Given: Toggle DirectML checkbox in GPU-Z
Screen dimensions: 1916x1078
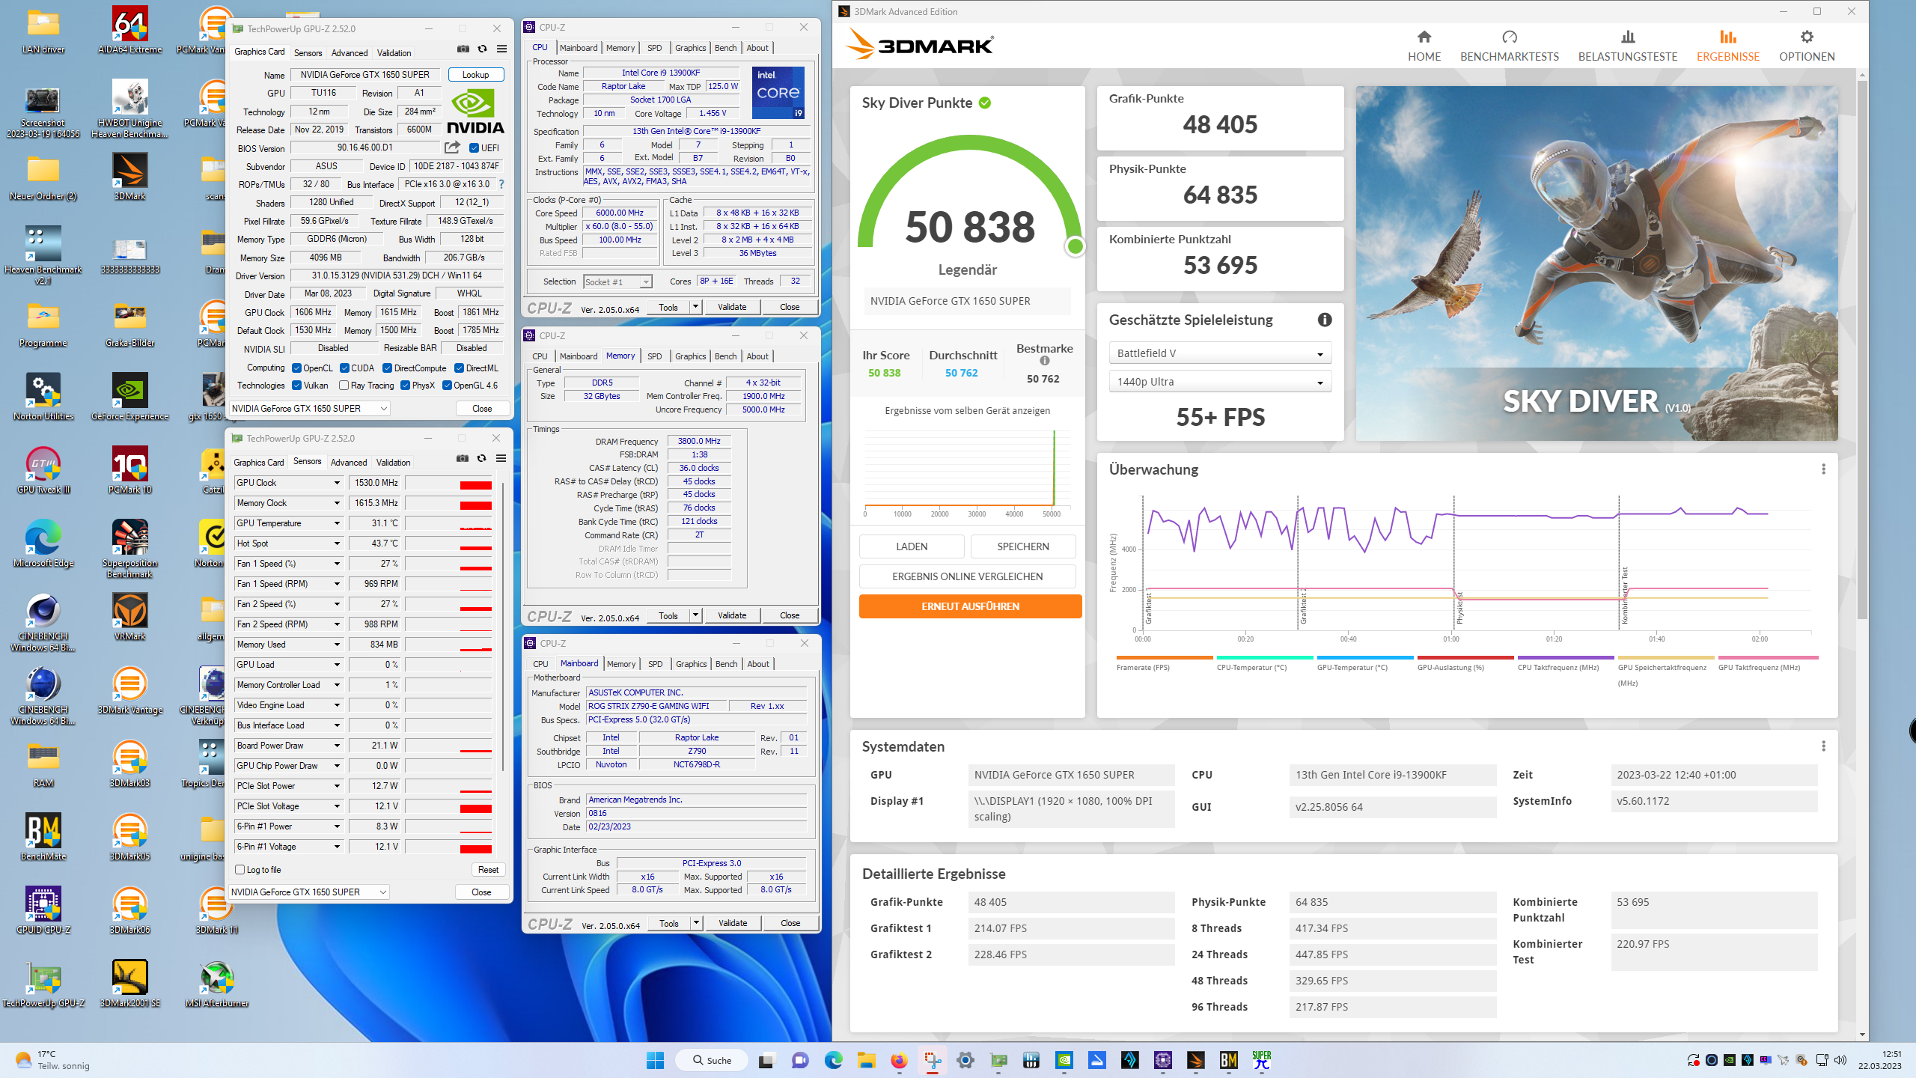Looking at the screenshot, I should [459, 368].
